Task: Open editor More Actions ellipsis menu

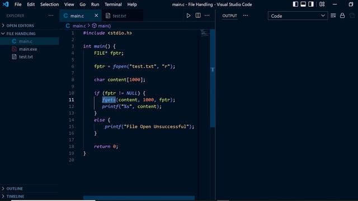Action: 207,16
